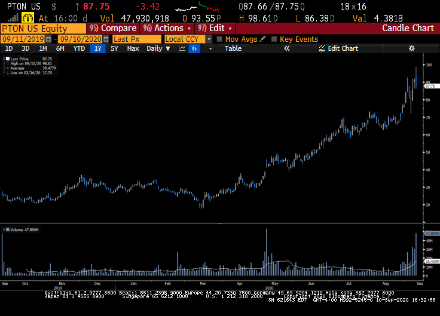Click the green up-arrow price indicator
This screenshot has width=440, height=316.
coord(77,7)
